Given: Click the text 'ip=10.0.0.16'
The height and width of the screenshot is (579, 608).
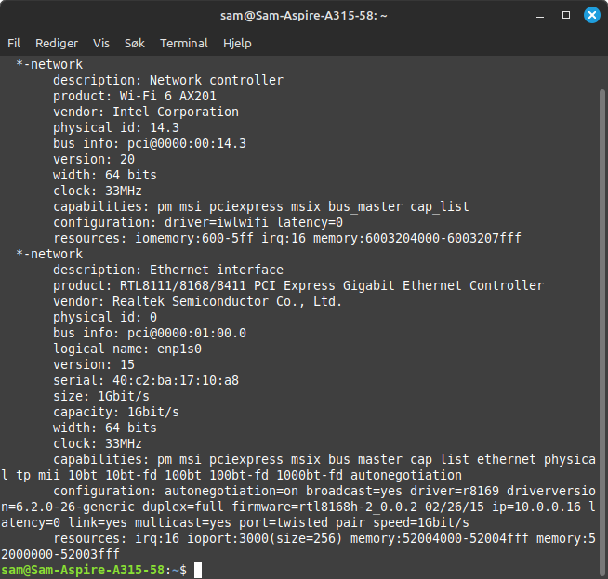Looking at the screenshot, I should click(536, 507).
